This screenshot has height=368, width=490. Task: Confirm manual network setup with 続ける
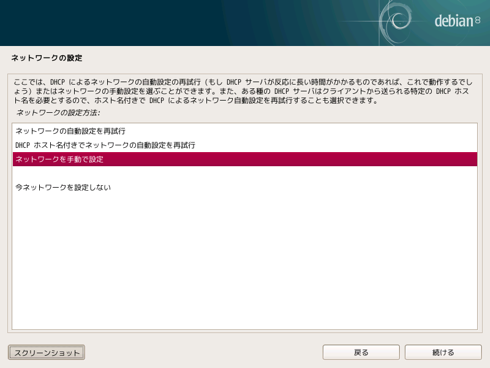442,352
